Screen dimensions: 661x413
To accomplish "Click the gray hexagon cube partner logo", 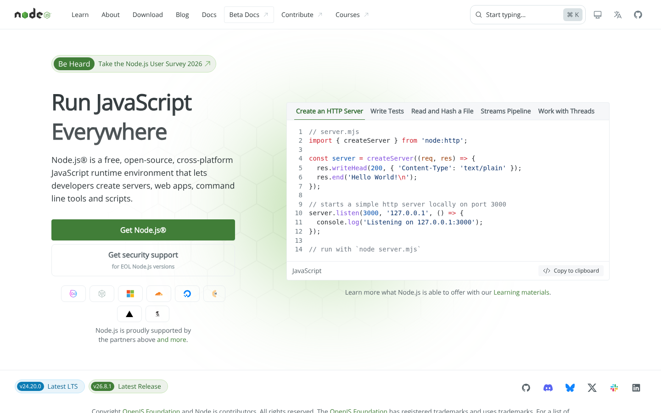I will pos(102,294).
